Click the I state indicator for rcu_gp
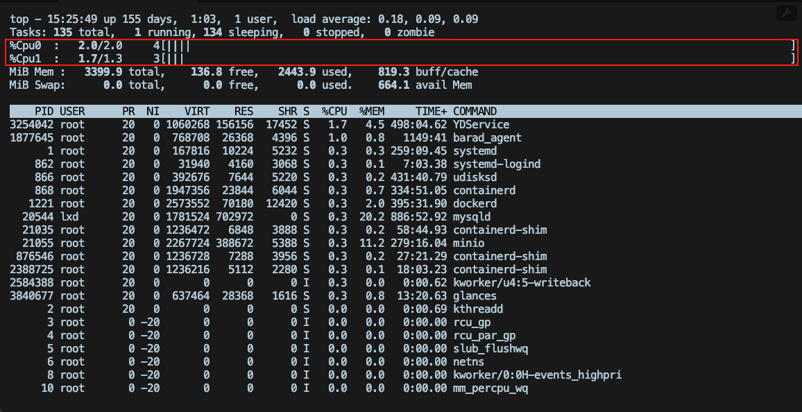 pos(305,322)
